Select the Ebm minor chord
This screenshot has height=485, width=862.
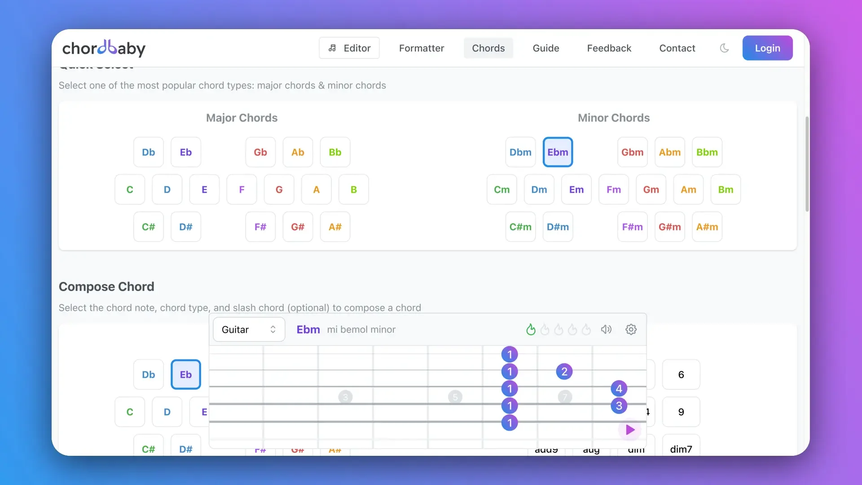[x=558, y=152]
